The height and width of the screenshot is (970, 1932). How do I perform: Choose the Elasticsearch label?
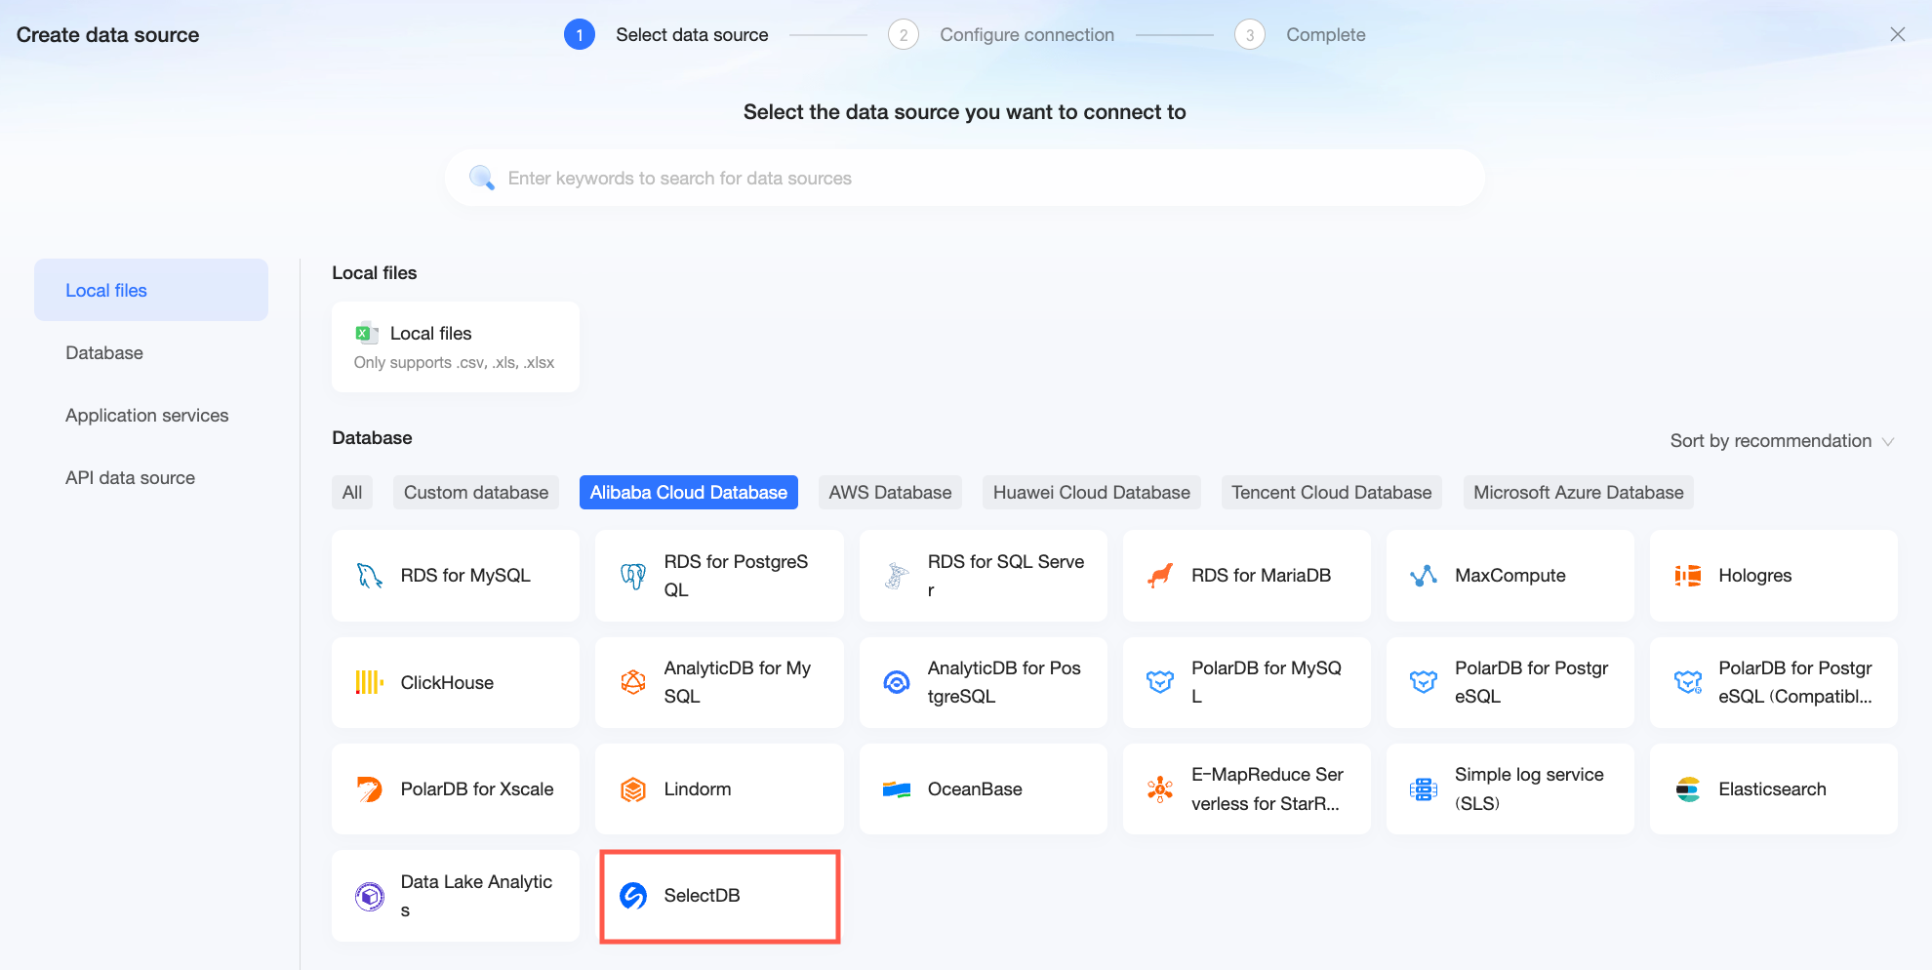pyautogui.click(x=1773, y=788)
